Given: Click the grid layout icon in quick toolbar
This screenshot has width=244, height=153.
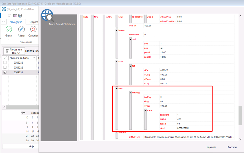Looking at the screenshot, I should 20,16.
